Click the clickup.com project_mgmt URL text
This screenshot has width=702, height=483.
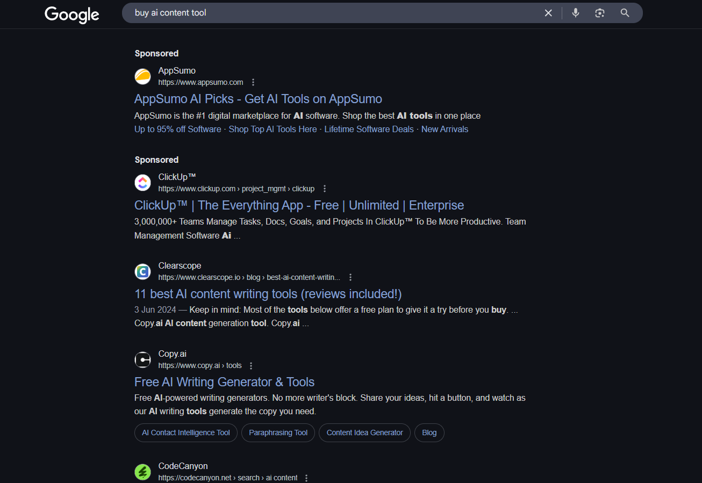tap(236, 189)
